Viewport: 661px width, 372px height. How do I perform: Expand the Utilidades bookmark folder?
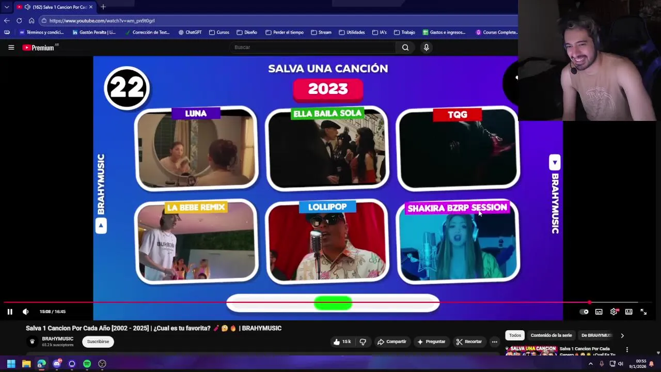pyautogui.click(x=352, y=33)
